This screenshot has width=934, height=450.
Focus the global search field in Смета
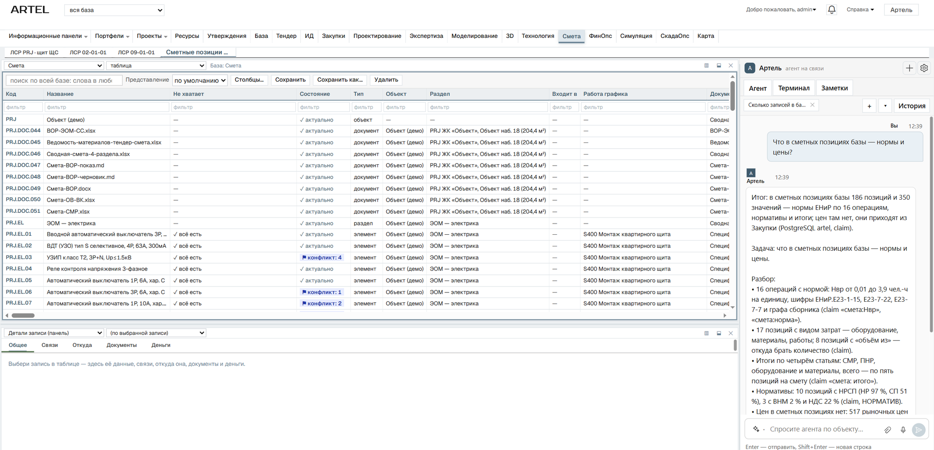click(64, 80)
